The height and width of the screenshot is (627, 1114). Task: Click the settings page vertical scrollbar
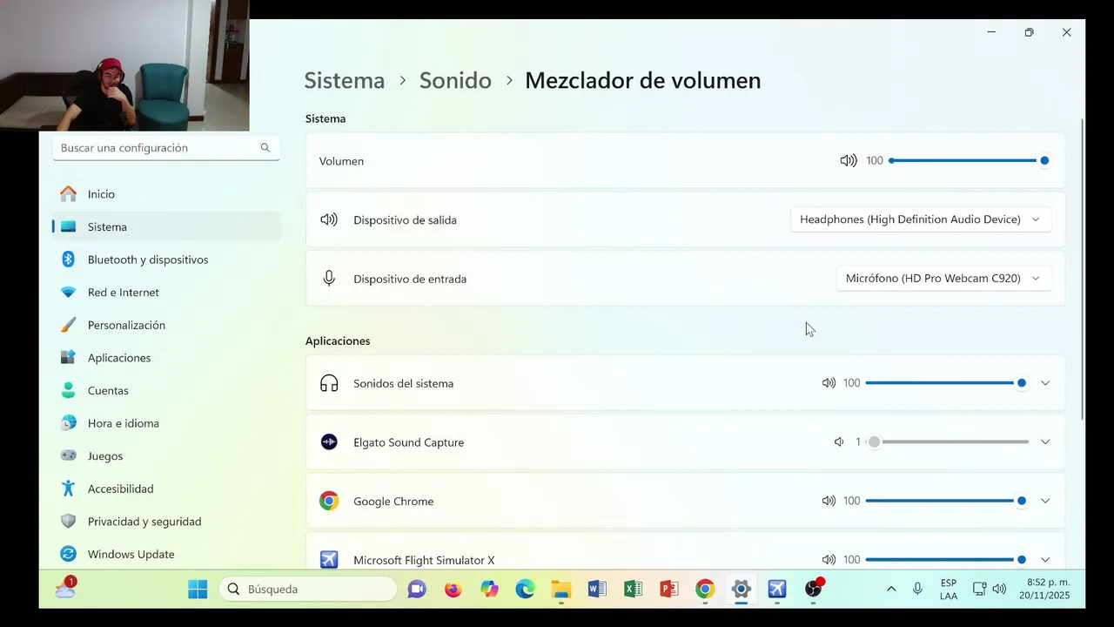pyautogui.click(x=1083, y=270)
